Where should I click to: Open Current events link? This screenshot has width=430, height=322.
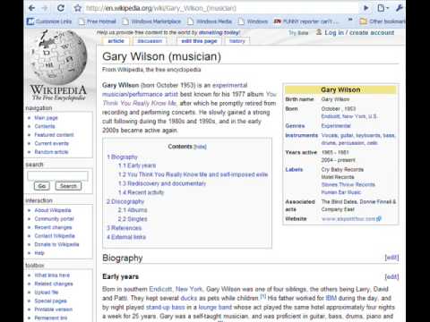(x=52, y=143)
